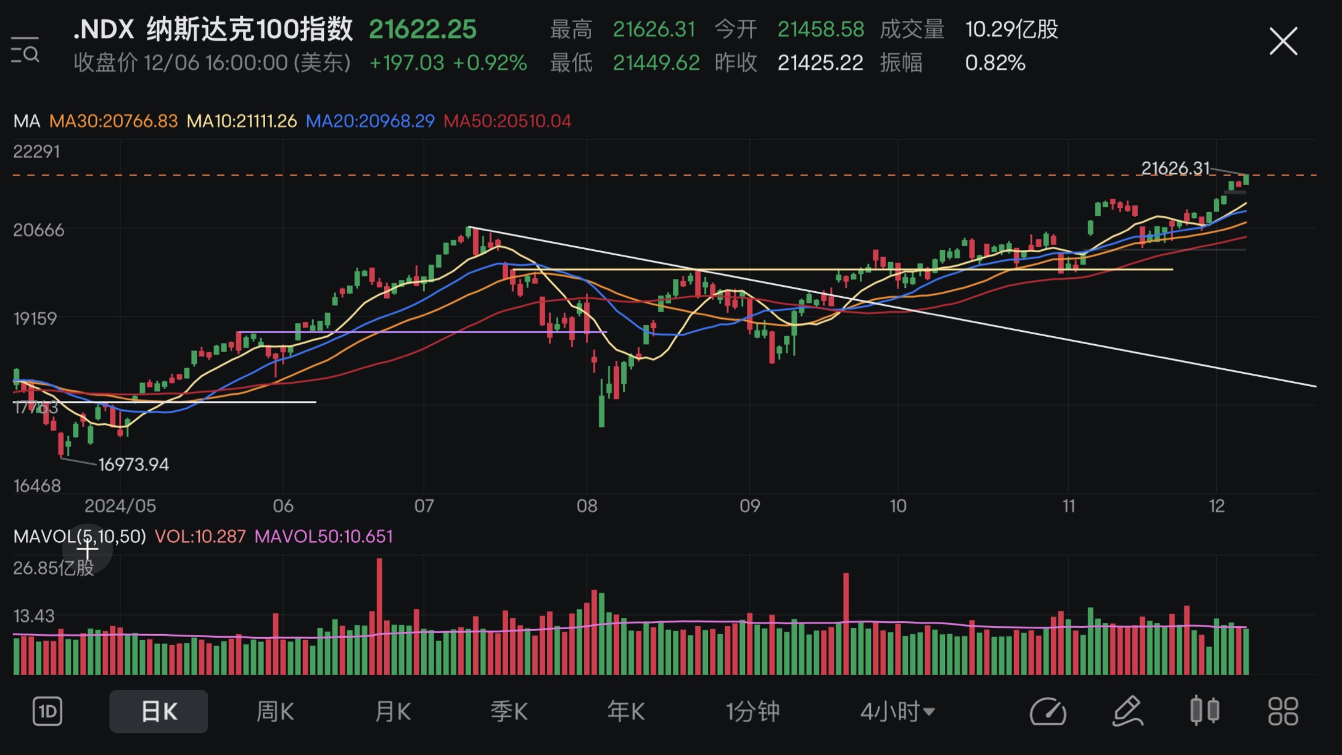Click MAVOL(5,10,50) volume indicator label
Viewport: 1342px width, 755px height.
pos(80,537)
